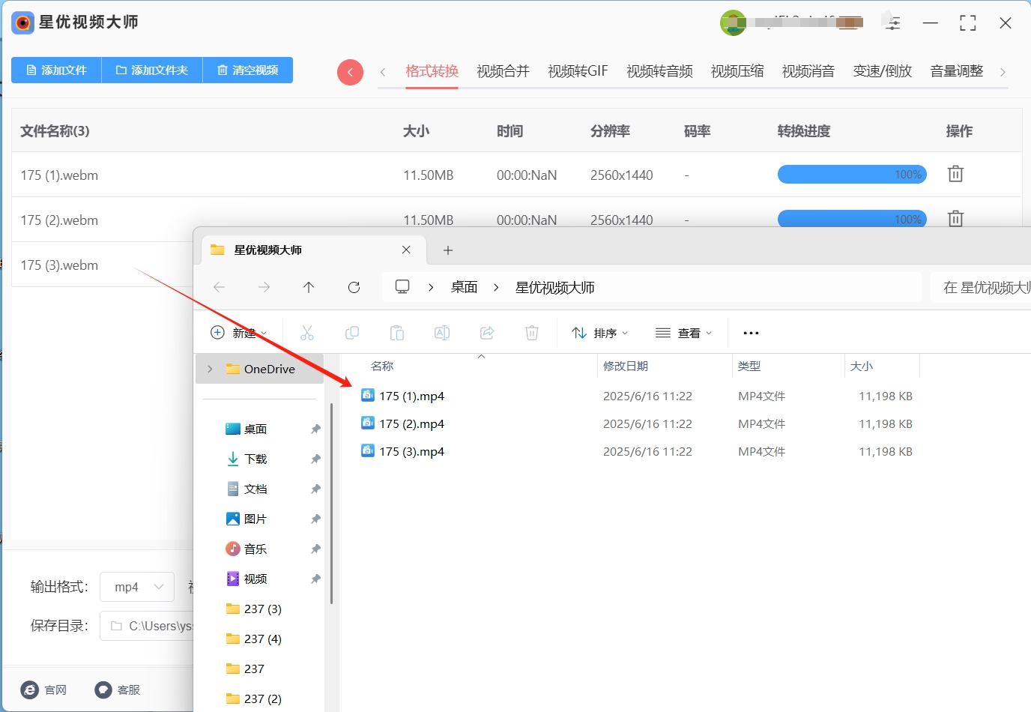Click the computer icon in Explorer address bar
Screen dimensions: 1031x712
pyautogui.click(x=402, y=287)
